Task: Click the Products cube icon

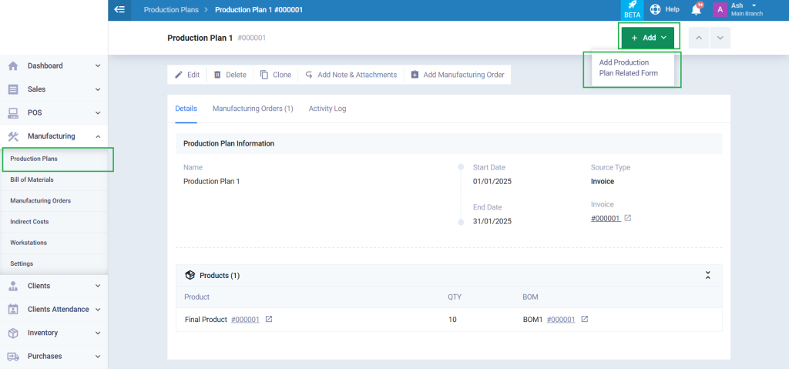Action: pos(190,275)
